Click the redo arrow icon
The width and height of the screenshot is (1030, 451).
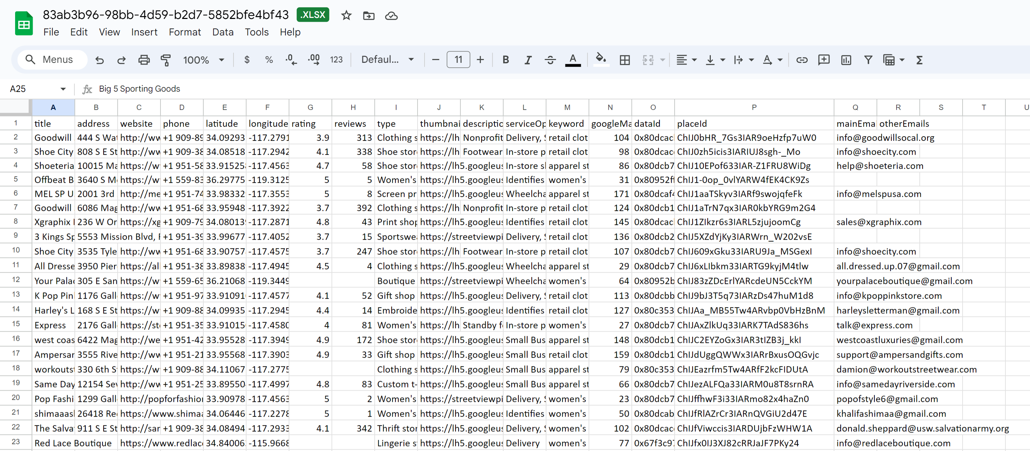pyautogui.click(x=122, y=60)
